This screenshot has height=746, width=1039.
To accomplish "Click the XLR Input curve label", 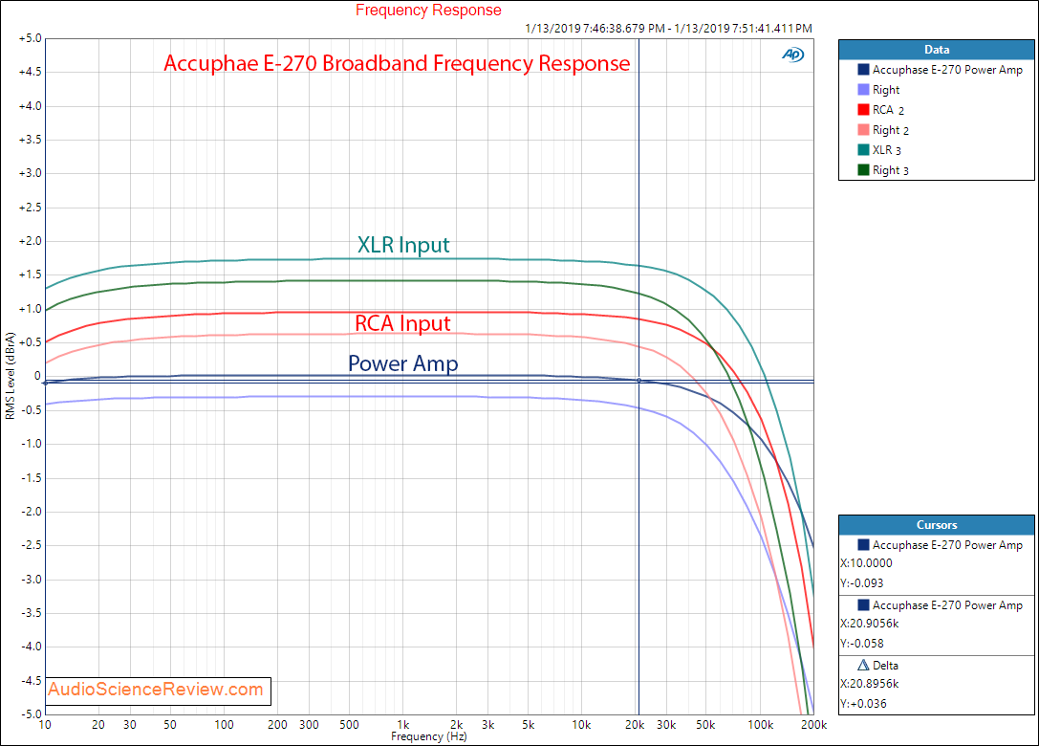I will coord(402,245).
